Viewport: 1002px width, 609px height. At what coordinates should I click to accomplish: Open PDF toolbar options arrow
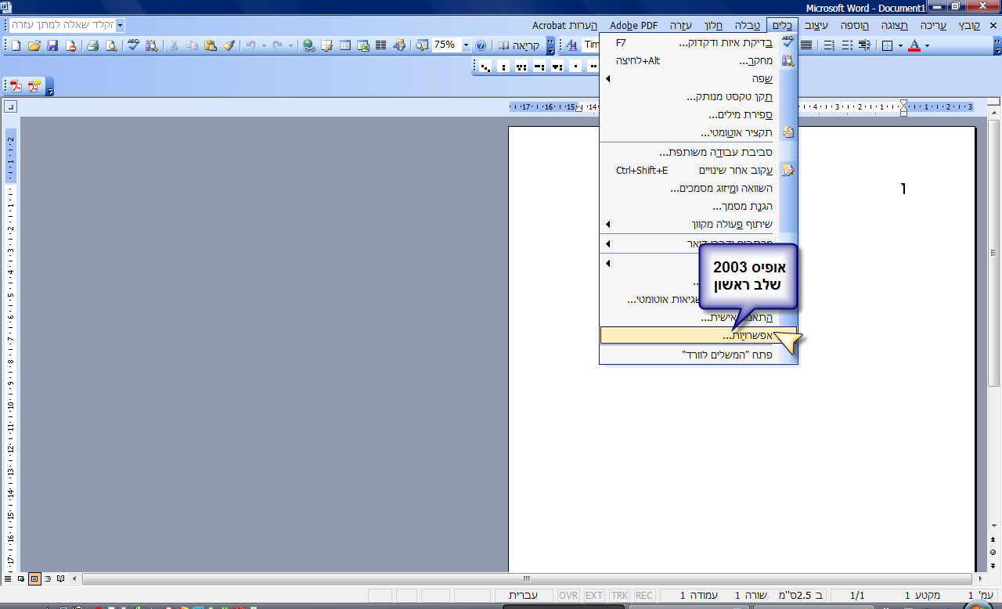click(50, 87)
